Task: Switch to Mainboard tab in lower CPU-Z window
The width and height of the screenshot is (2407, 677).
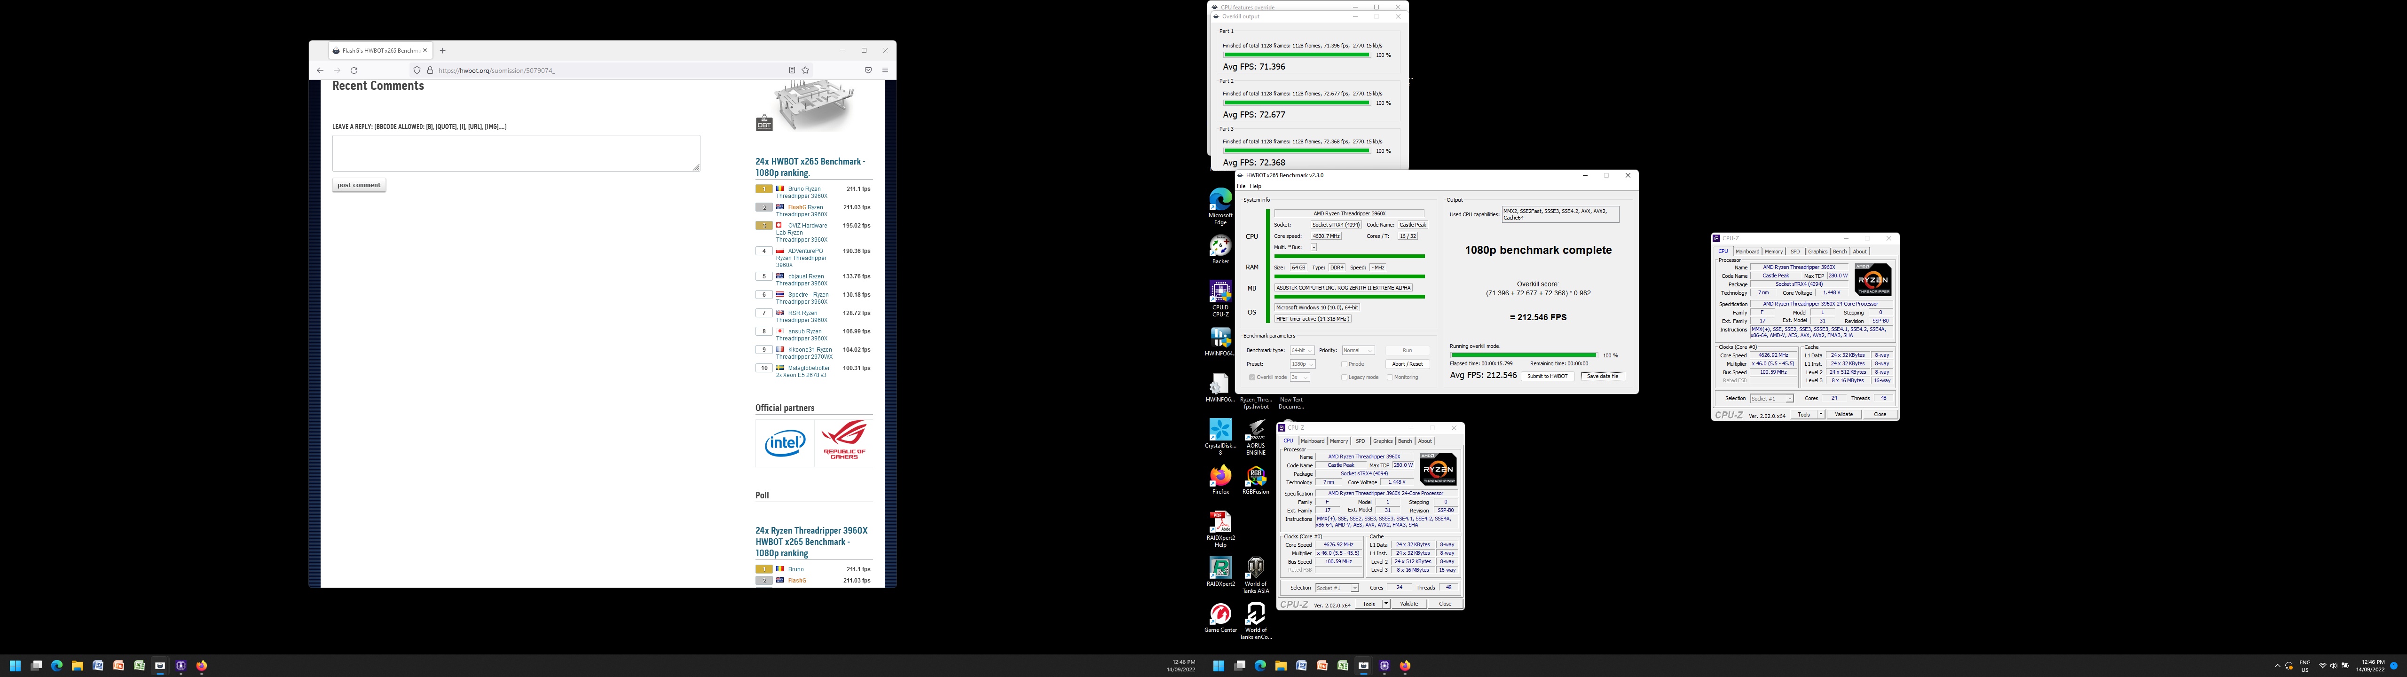Action: click(x=1313, y=441)
